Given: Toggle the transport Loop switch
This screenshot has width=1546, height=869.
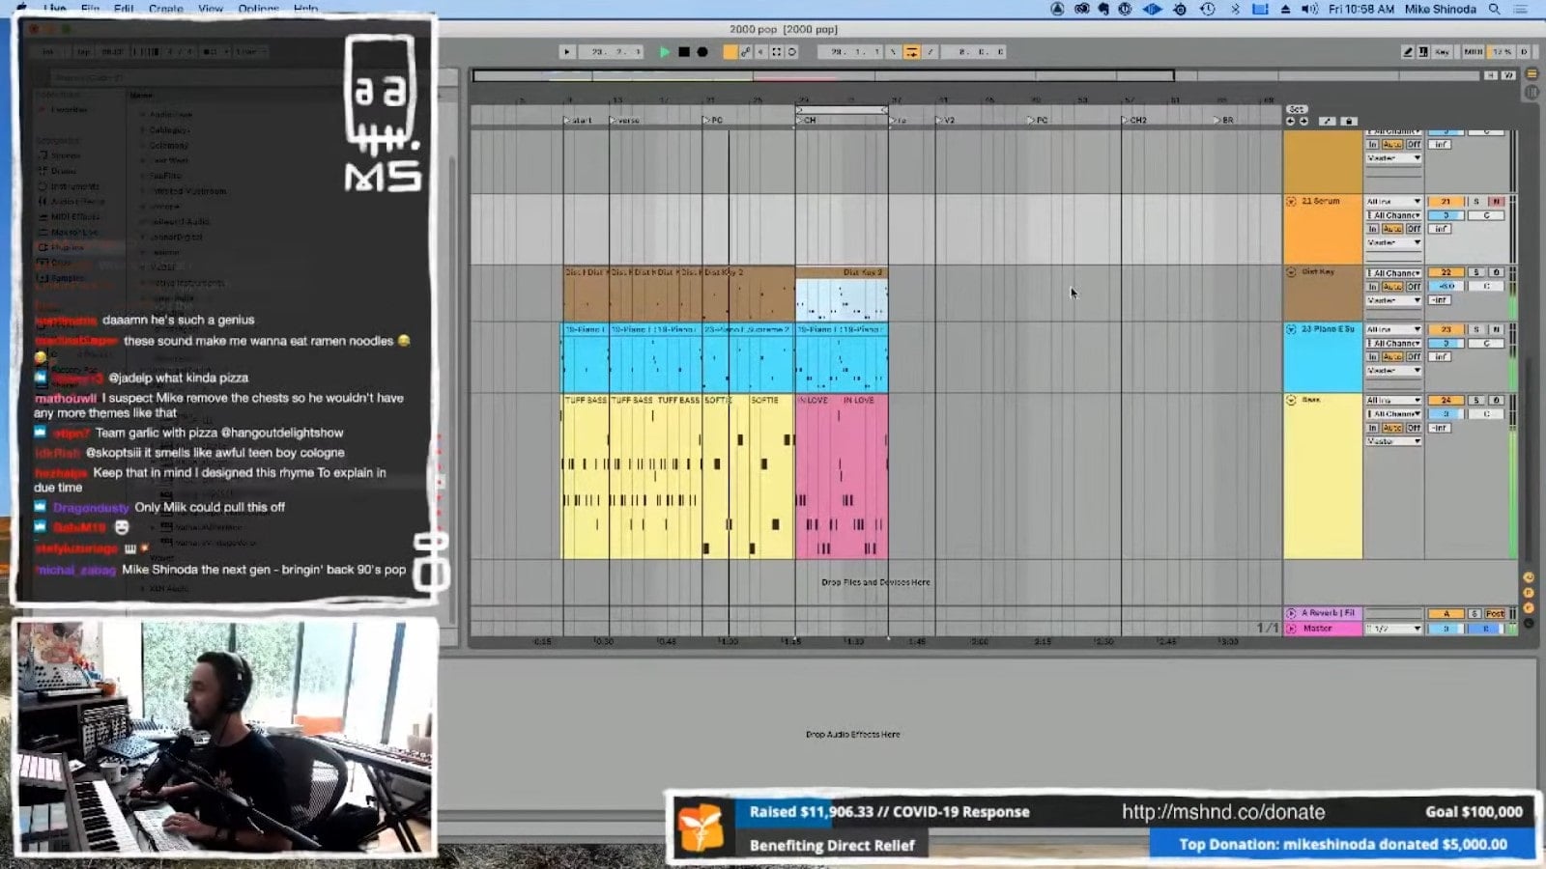Looking at the screenshot, I should click(911, 52).
